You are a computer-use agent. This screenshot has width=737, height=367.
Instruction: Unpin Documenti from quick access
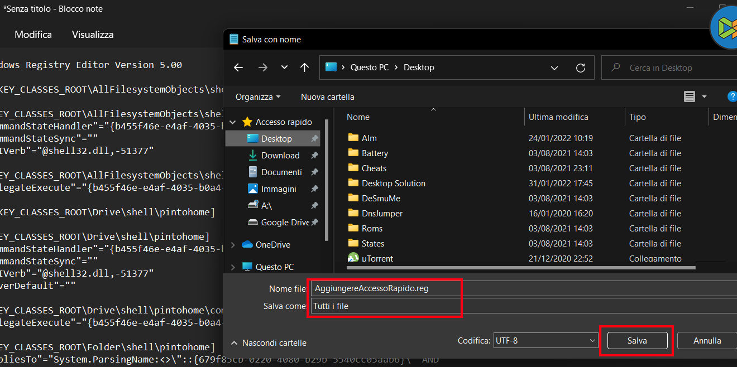[x=314, y=172]
